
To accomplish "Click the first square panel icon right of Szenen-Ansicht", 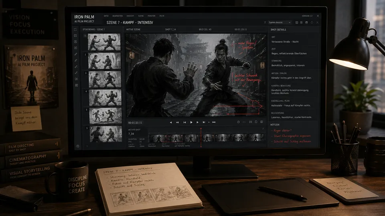I will click(297, 22).
